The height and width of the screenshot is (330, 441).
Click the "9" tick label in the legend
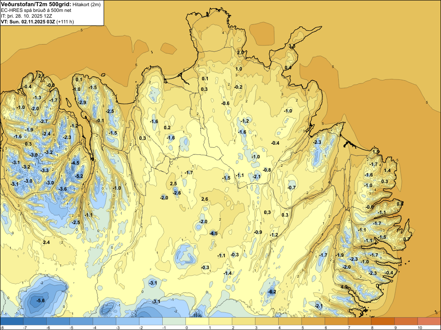395,327
